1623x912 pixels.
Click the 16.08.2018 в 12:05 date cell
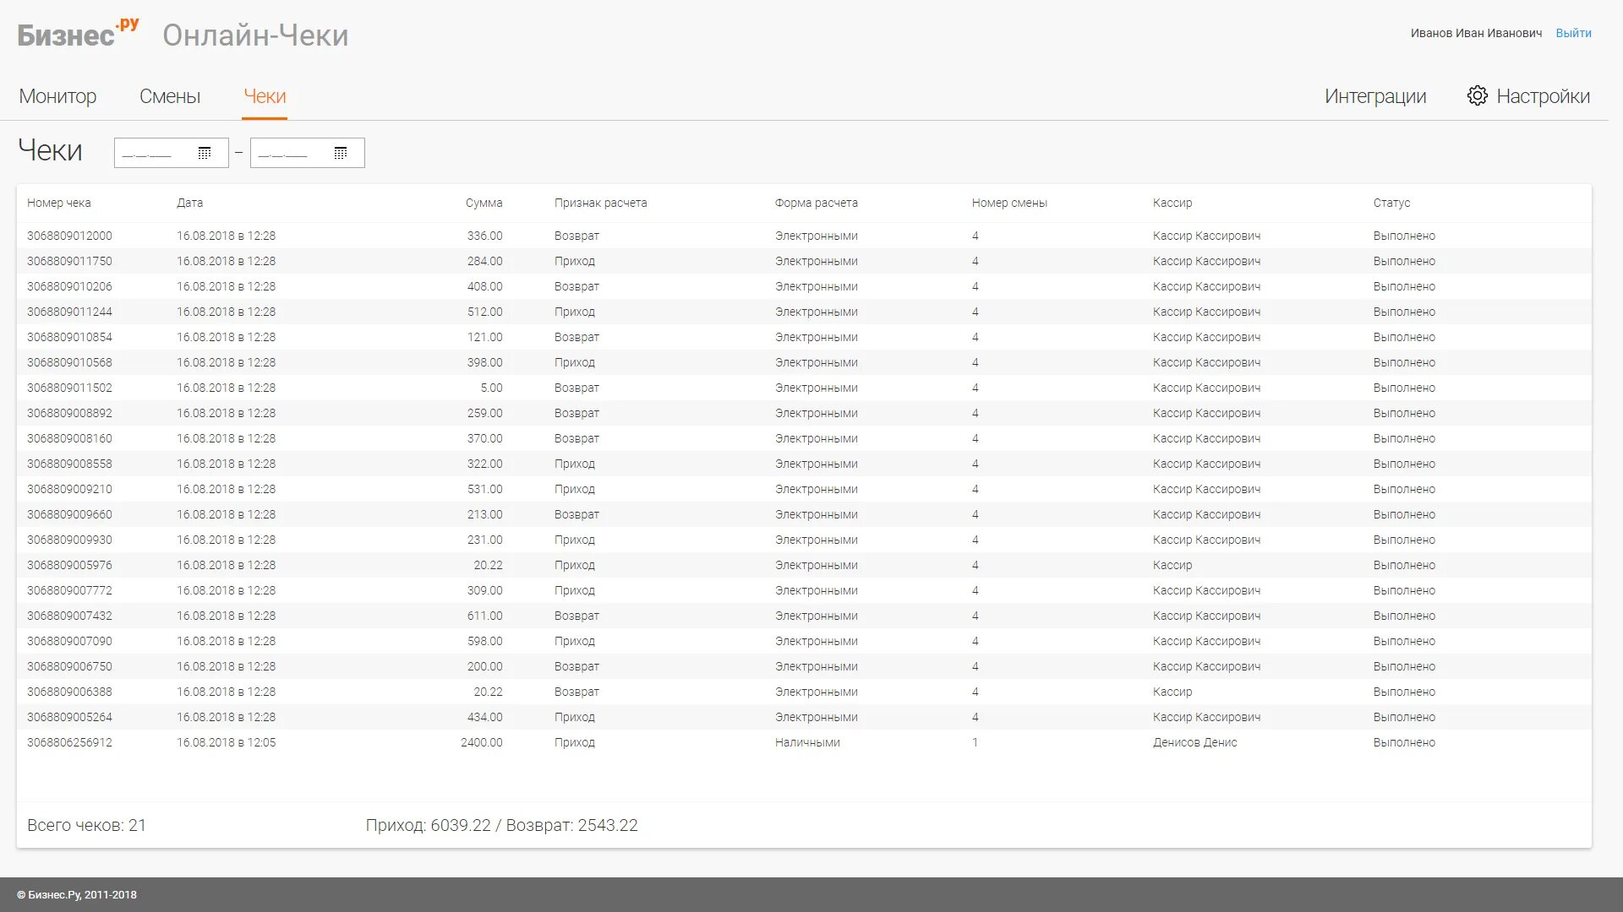click(x=226, y=742)
